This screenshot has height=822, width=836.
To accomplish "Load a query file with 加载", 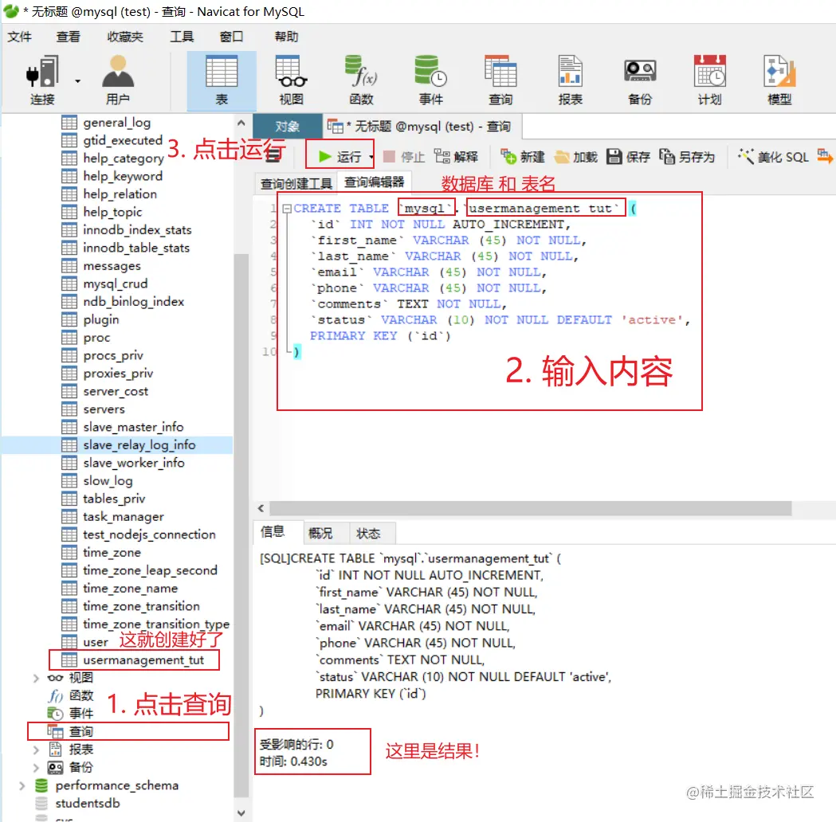I will click(x=576, y=157).
